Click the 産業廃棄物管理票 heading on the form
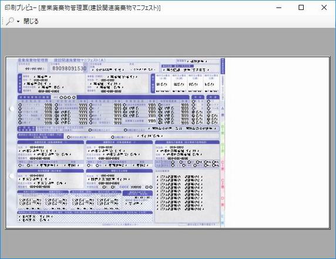 pos(33,60)
